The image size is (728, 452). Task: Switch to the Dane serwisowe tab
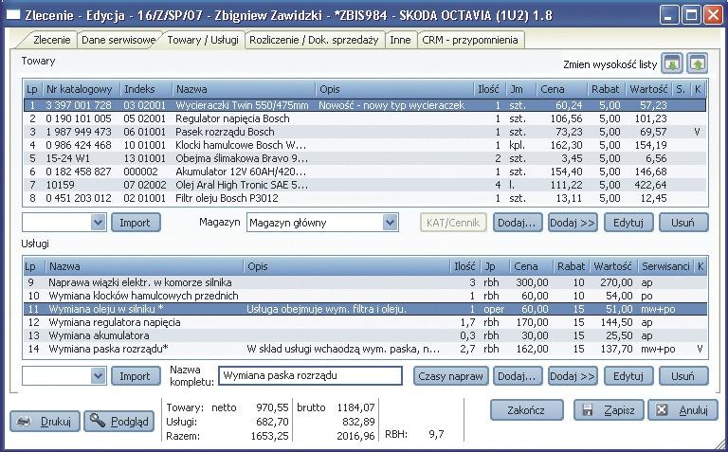[118, 40]
